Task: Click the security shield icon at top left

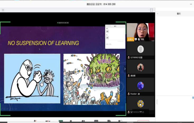Action: (x=3, y=10)
